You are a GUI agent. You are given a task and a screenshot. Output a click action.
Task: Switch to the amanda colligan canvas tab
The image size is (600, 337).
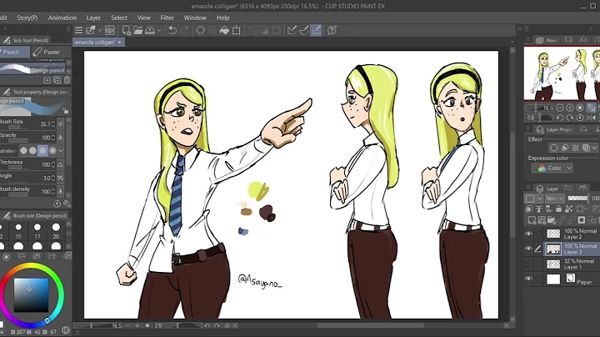coord(98,42)
